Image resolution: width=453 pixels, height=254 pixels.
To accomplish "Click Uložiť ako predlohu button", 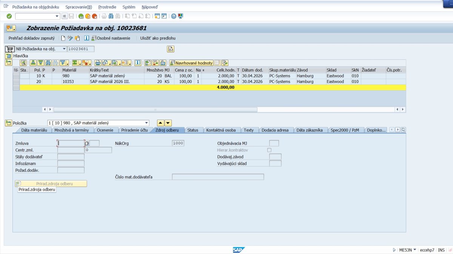I will coord(158,38).
